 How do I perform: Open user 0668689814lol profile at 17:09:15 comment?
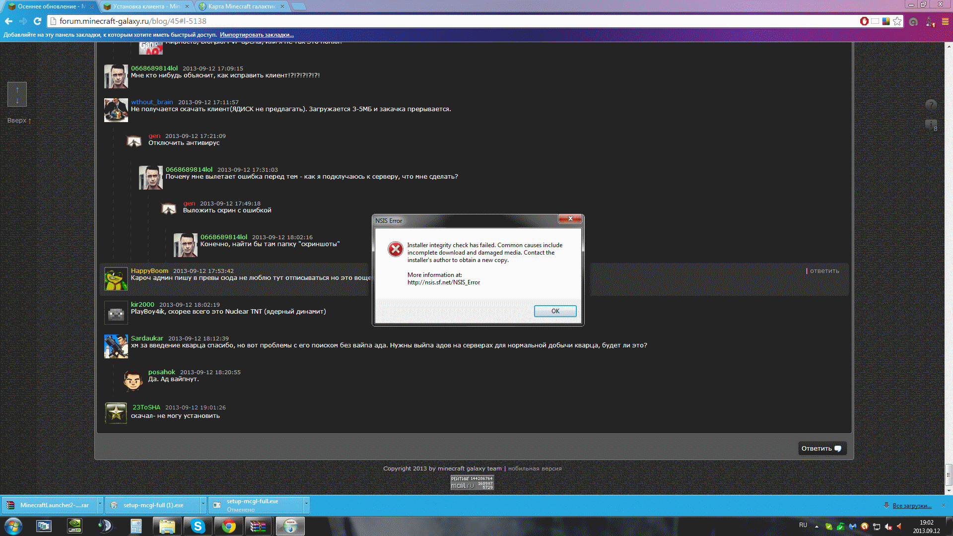154,68
